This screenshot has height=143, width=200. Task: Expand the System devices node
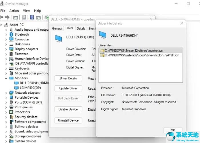pyautogui.click(x=6, y=141)
